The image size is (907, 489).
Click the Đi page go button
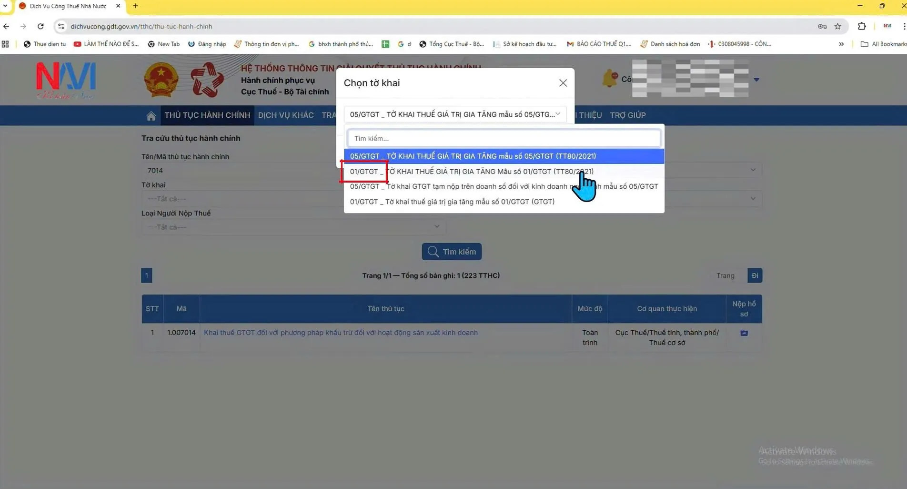pyautogui.click(x=754, y=275)
